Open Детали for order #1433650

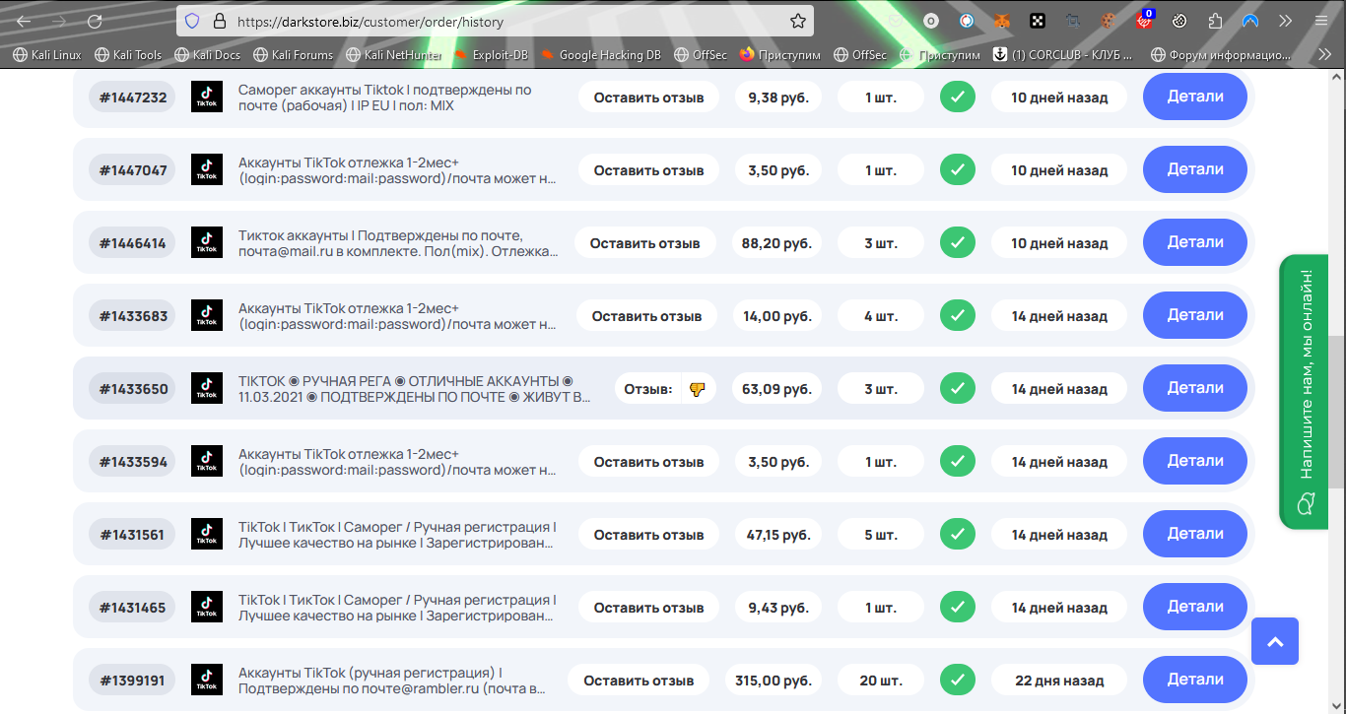coord(1195,388)
